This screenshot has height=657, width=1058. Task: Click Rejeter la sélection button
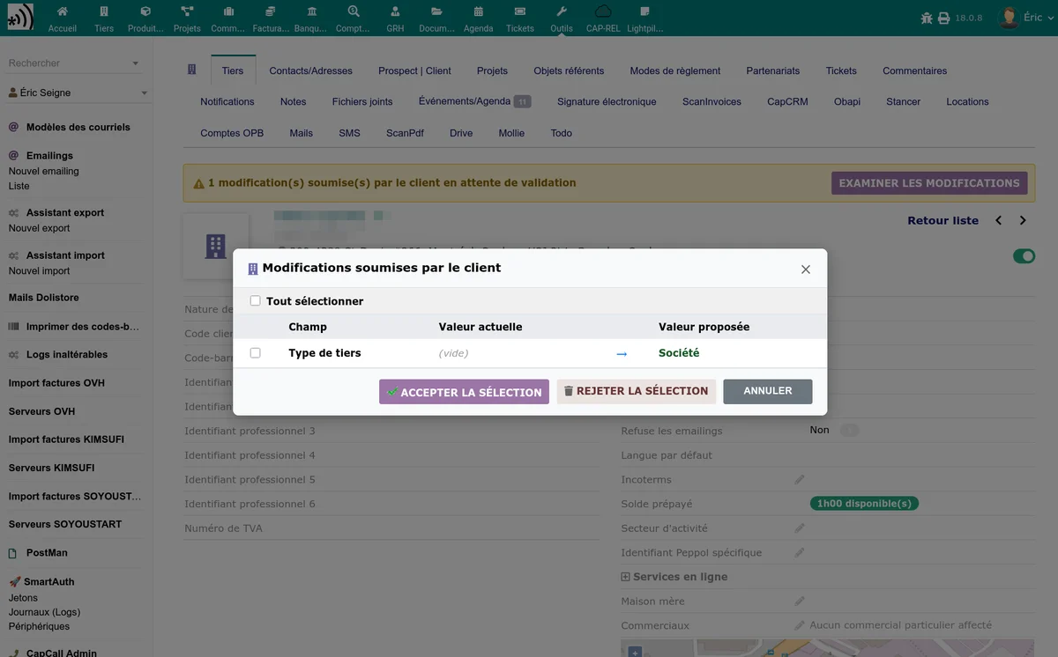636,391
